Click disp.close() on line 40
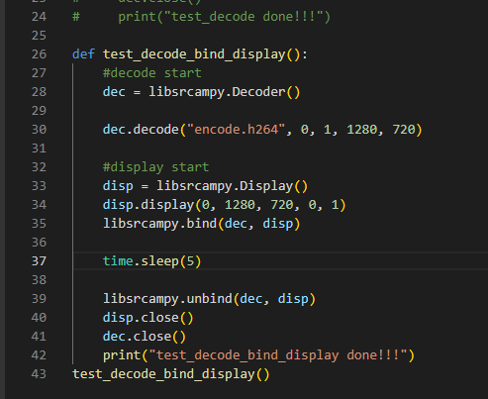This screenshot has height=399, width=488. pyautogui.click(x=148, y=318)
